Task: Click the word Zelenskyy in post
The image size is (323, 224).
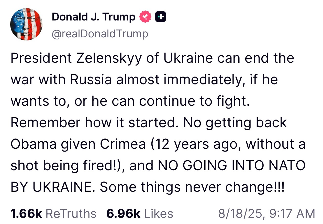Action: (x=109, y=59)
